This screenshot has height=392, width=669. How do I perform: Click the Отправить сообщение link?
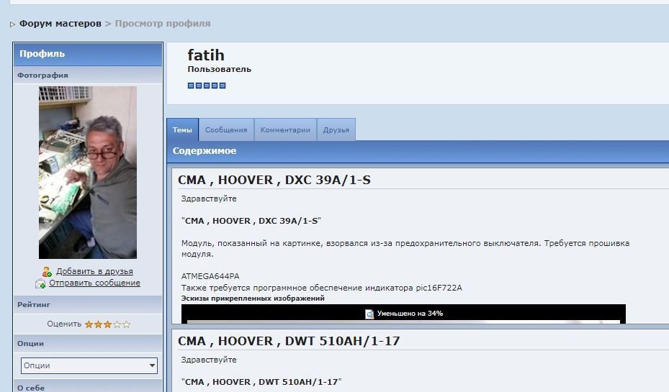tap(94, 283)
